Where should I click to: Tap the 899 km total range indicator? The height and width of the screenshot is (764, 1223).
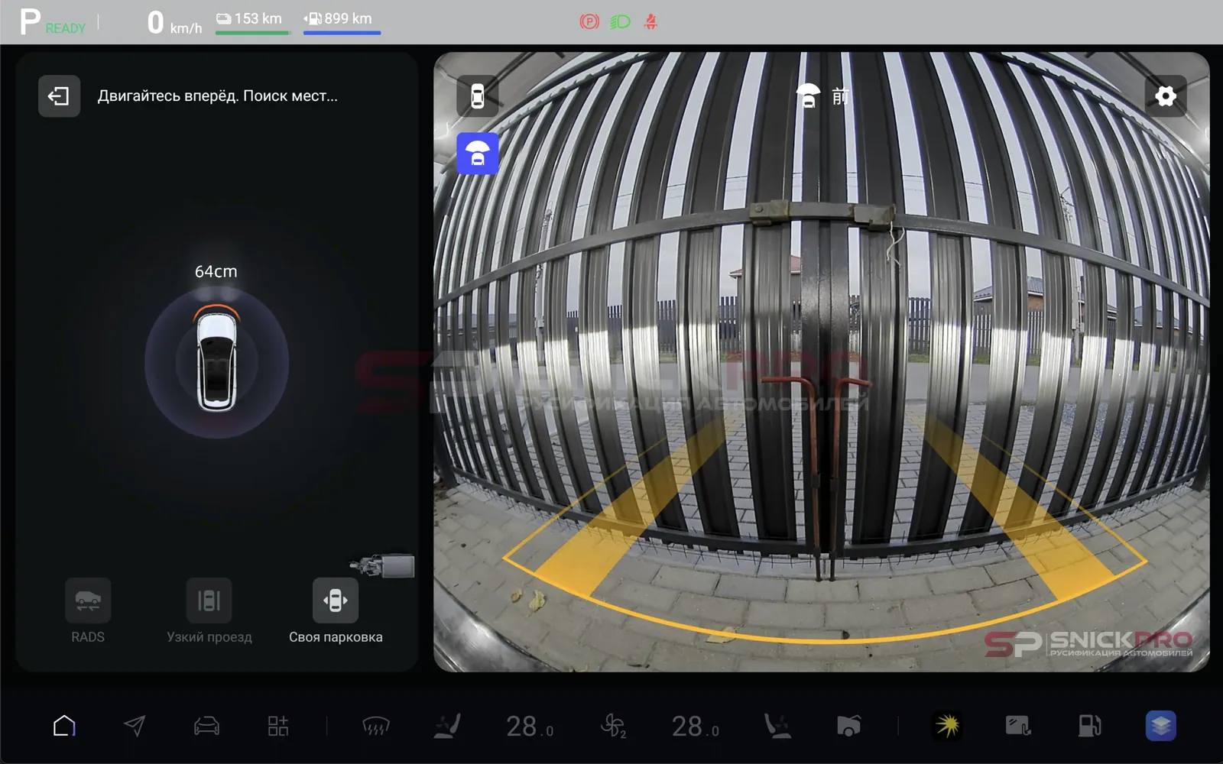(x=341, y=21)
